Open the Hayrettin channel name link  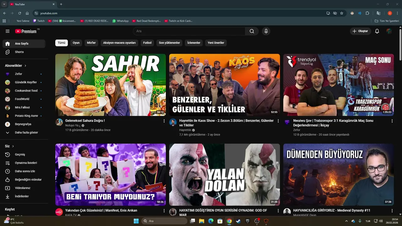point(185,130)
